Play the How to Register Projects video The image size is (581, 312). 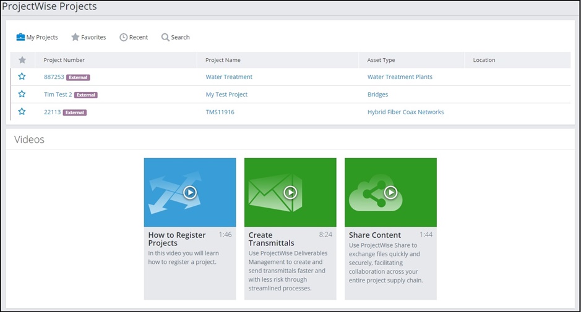pyautogui.click(x=190, y=193)
